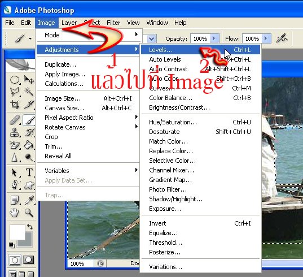303x277 pixels.
Task: Select the Dodge tool
Action: (x=29, y=157)
